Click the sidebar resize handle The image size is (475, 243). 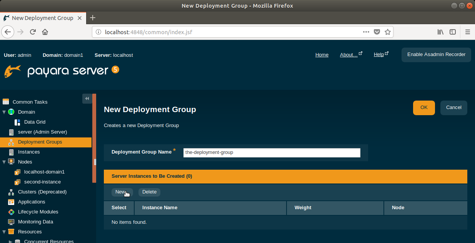click(95, 162)
